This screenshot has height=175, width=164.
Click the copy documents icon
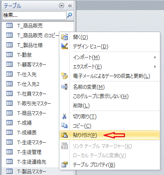tap(65, 126)
